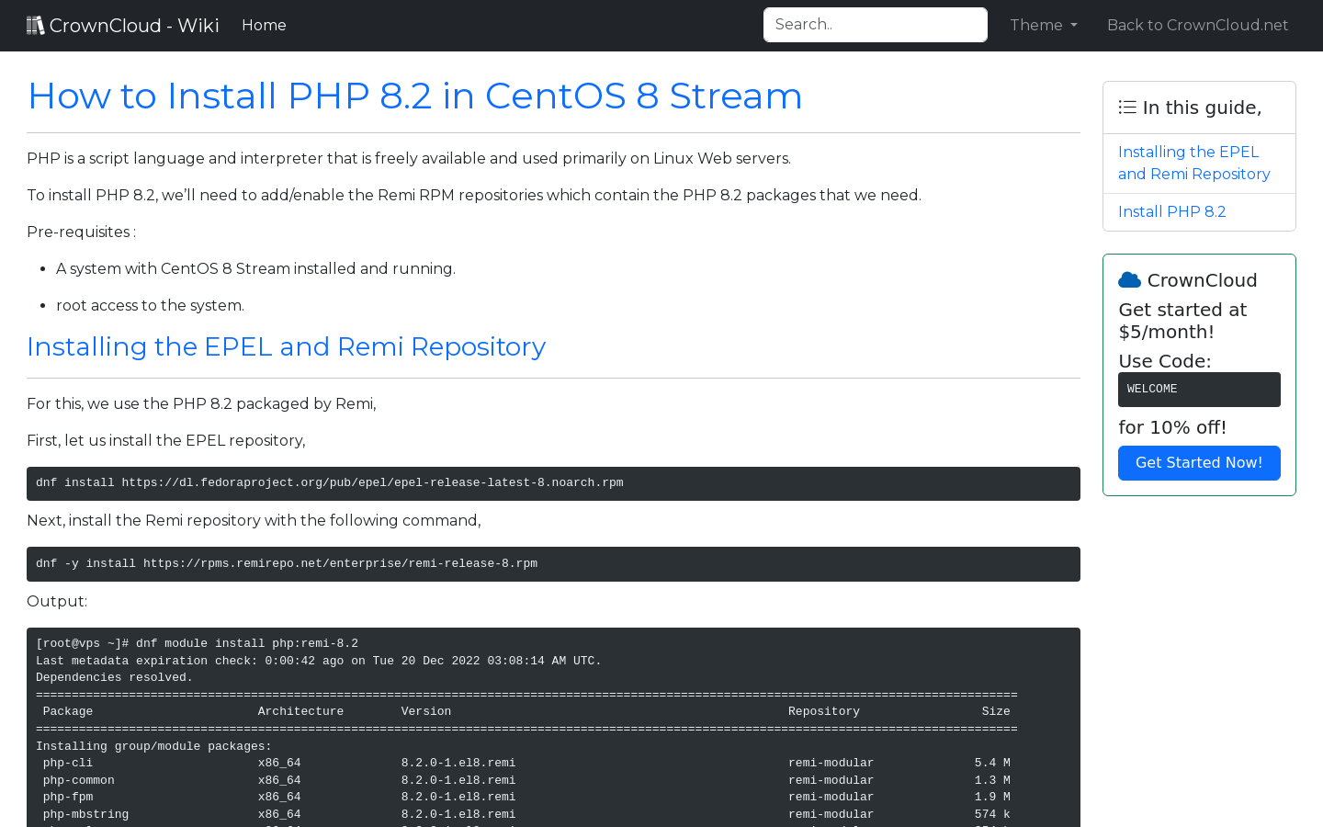Click the php-common row in the output
The width and height of the screenshot is (1323, 827).
pos(526,780)
